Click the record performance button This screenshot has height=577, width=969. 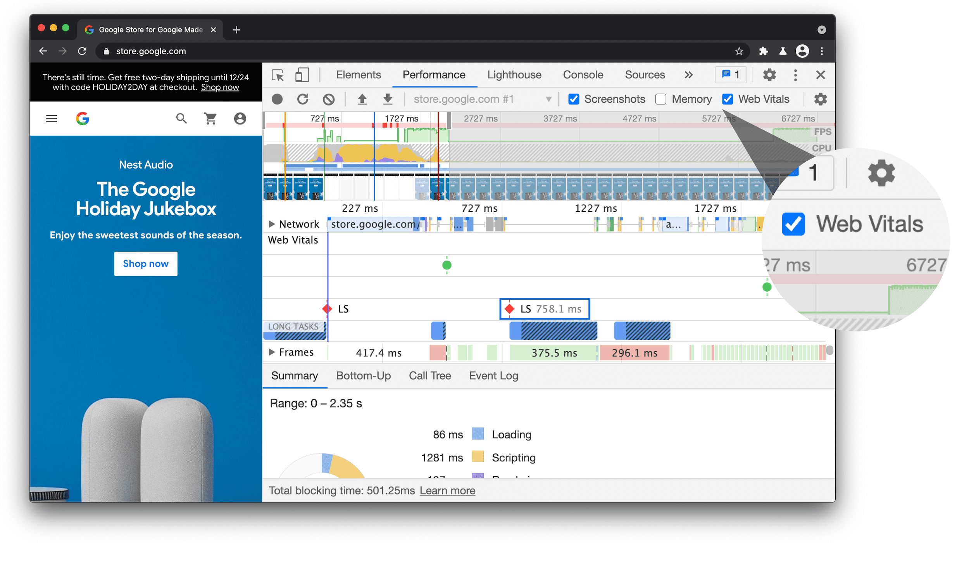[x=277, y=98]
